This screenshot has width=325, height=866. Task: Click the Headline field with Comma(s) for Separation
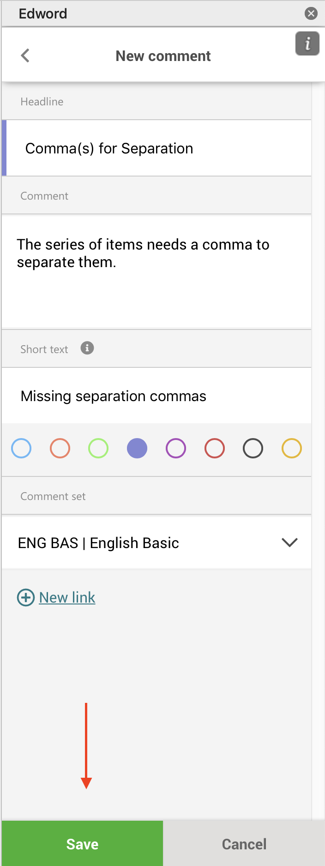pos(157,148)
